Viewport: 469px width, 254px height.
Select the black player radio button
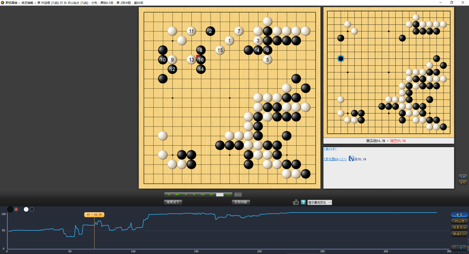pos(16,210)
